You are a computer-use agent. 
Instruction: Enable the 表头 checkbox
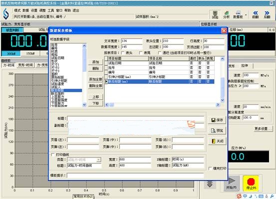pos(123,53)
